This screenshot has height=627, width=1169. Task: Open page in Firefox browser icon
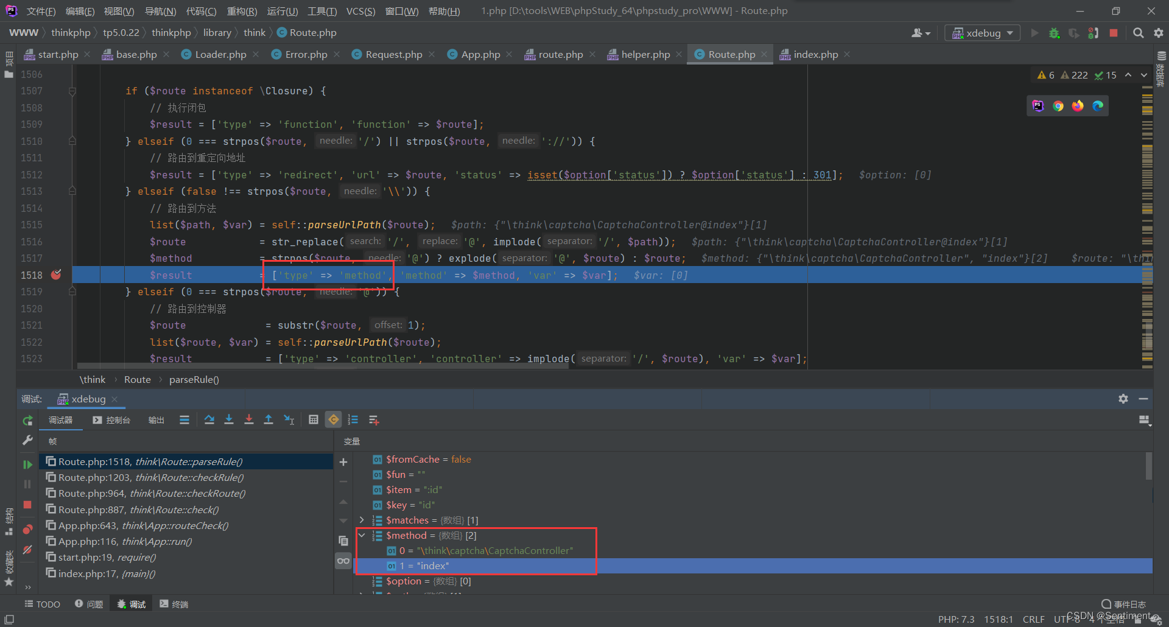1078,106
